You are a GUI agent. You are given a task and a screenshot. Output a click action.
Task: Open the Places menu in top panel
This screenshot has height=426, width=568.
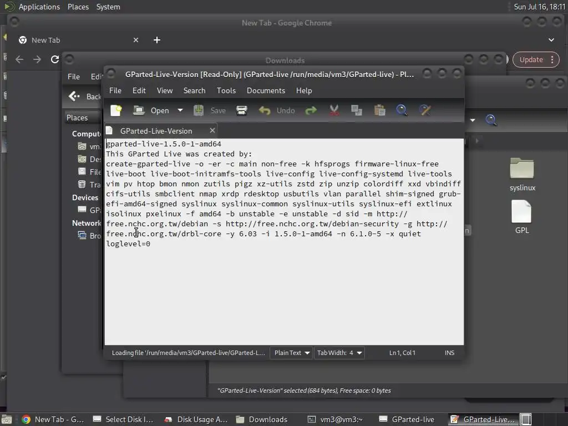coord(78,7)
